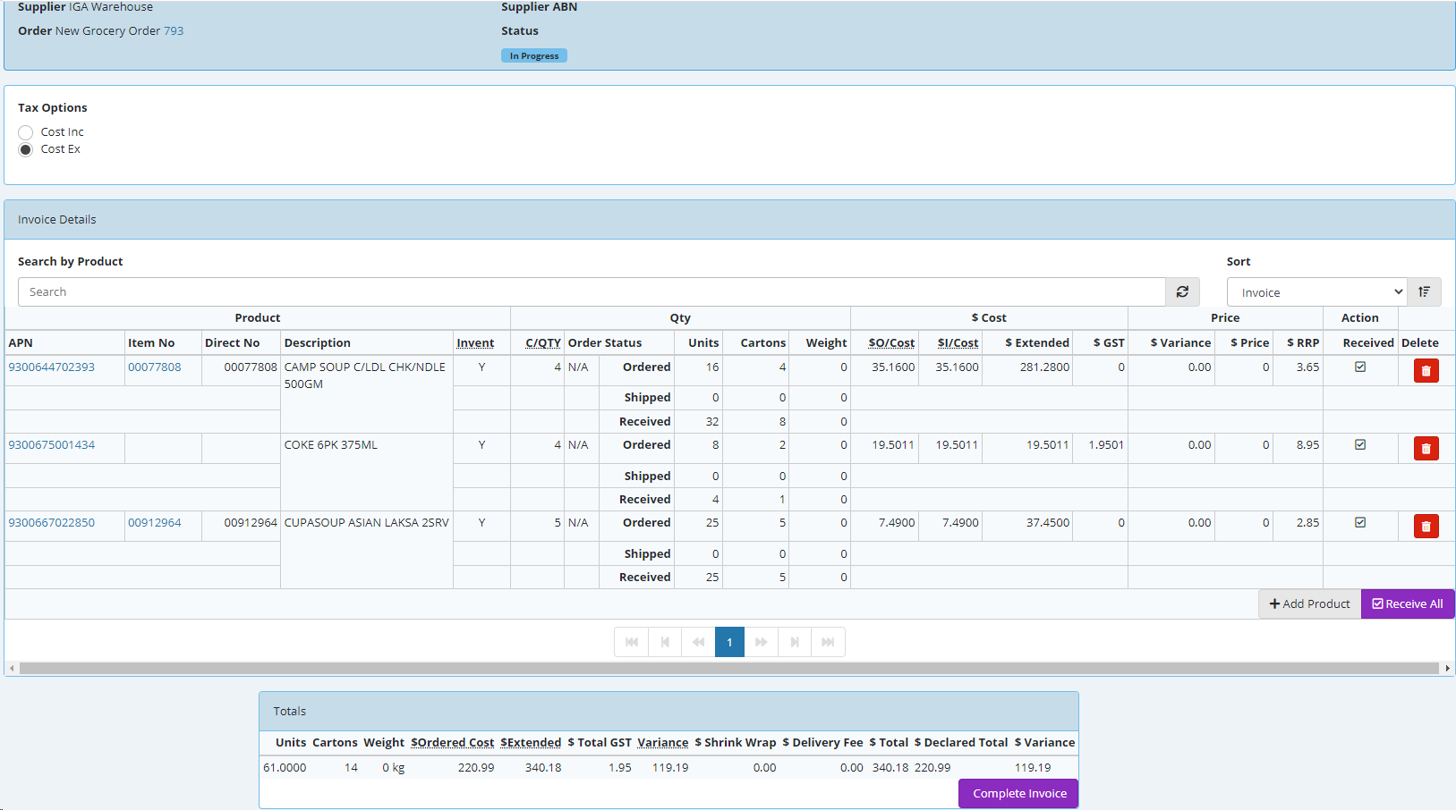Click the Invent column header
Screen dimensions: 1456x810
click(475, 342)
